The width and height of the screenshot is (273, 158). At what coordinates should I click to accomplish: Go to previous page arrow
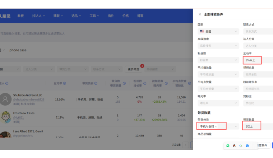(x=186, y=145)
